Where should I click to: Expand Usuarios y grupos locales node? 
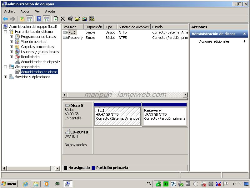coord(11,52)
